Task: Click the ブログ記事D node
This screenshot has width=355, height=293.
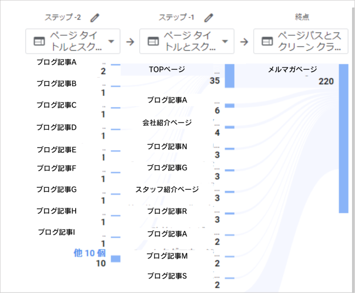Action: (x=56, y=127)
